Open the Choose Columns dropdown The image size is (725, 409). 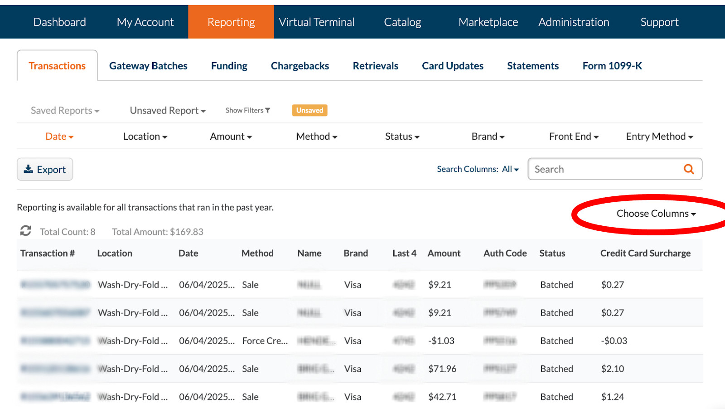[x=656, y=214]
